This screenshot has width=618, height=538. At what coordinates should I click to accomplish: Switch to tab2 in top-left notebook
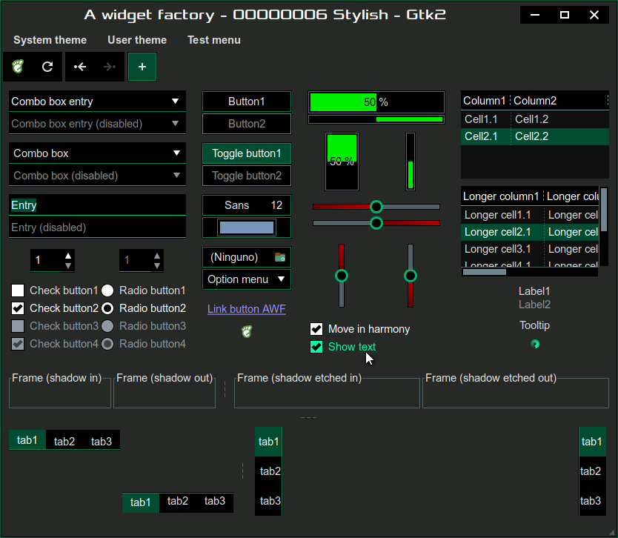pyautogui.click(x=64, y=441)
